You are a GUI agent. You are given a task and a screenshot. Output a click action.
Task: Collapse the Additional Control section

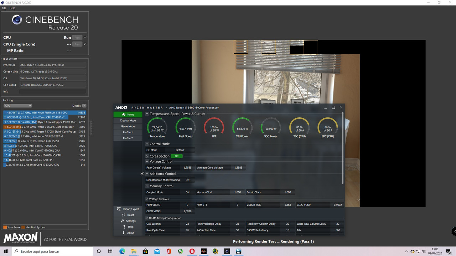tap(147, 174)
